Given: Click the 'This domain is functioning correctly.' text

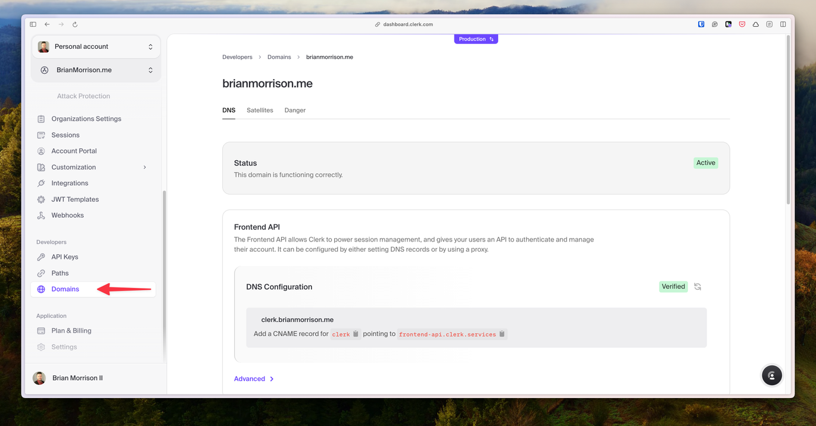Looking at the screenshot, I should coord(288,175).
